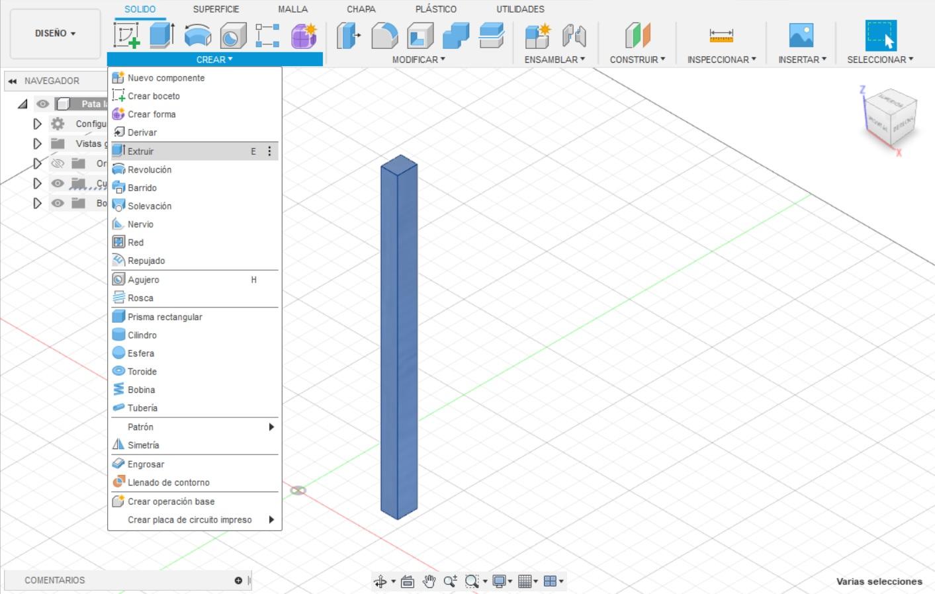Screen dimensions: 935x594
Task: Choose the Empalme fillet toolbar icon
Action: click(384, 35)
